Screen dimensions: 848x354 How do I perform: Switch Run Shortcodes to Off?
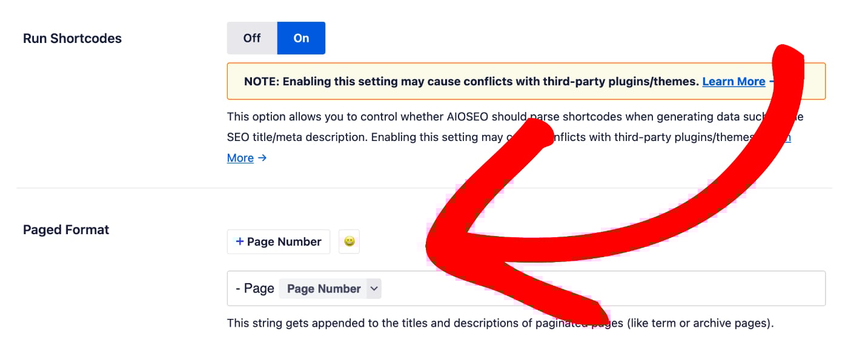click(252, 38)
